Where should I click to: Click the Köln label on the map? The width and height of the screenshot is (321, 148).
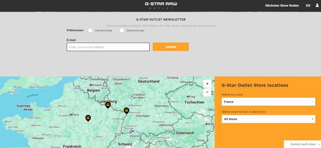(x=119, y=84)
